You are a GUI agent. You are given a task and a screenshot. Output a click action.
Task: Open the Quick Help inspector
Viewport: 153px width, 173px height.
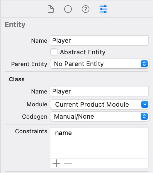click(x=86, y=9)
